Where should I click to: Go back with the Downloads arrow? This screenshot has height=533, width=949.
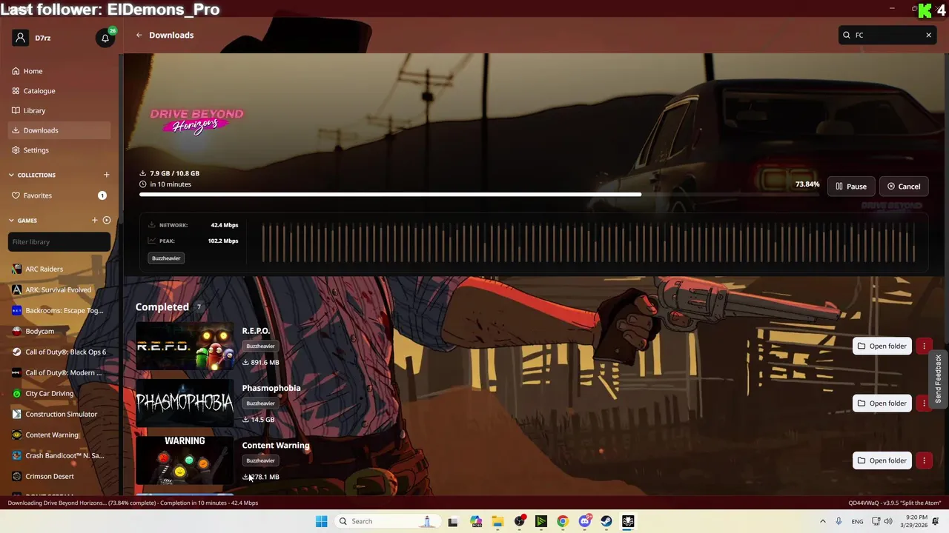coord(139,35)
